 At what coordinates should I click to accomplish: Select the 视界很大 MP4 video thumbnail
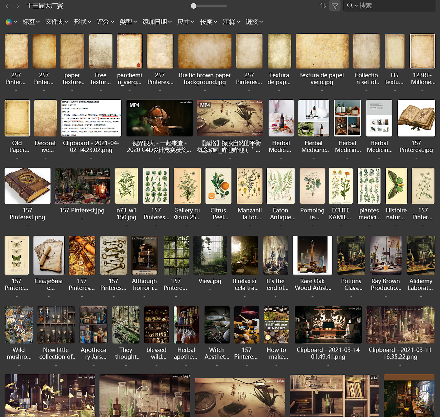point(159,118)
